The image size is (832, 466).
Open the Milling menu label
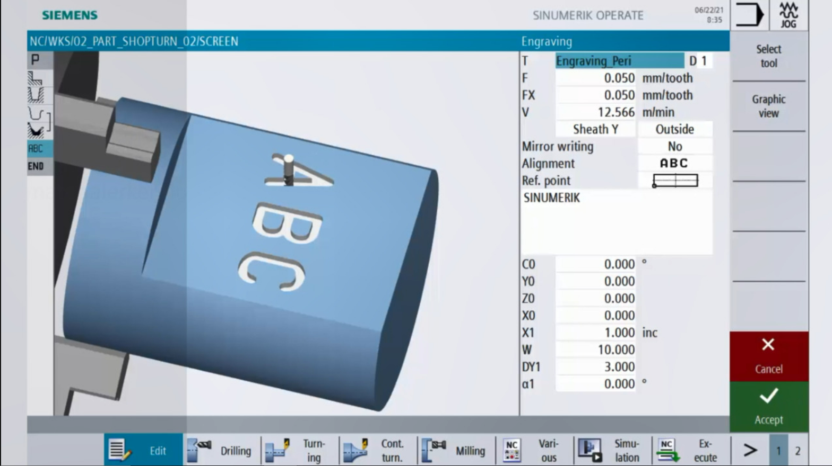(x=470, y=451)
